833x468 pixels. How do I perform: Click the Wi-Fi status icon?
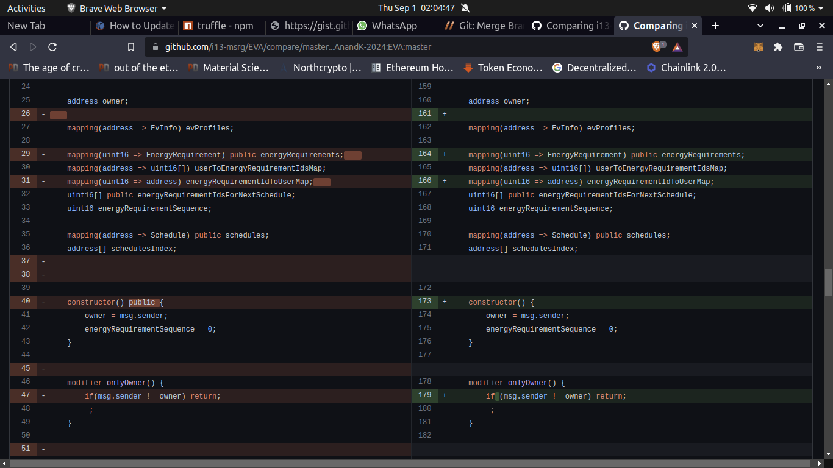752,8
